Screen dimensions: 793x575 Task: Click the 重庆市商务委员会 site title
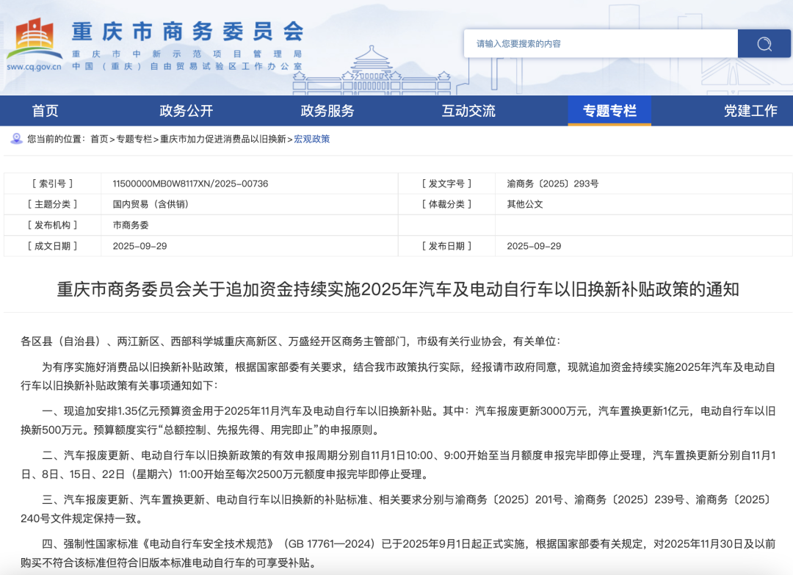(x=187, y=31)
